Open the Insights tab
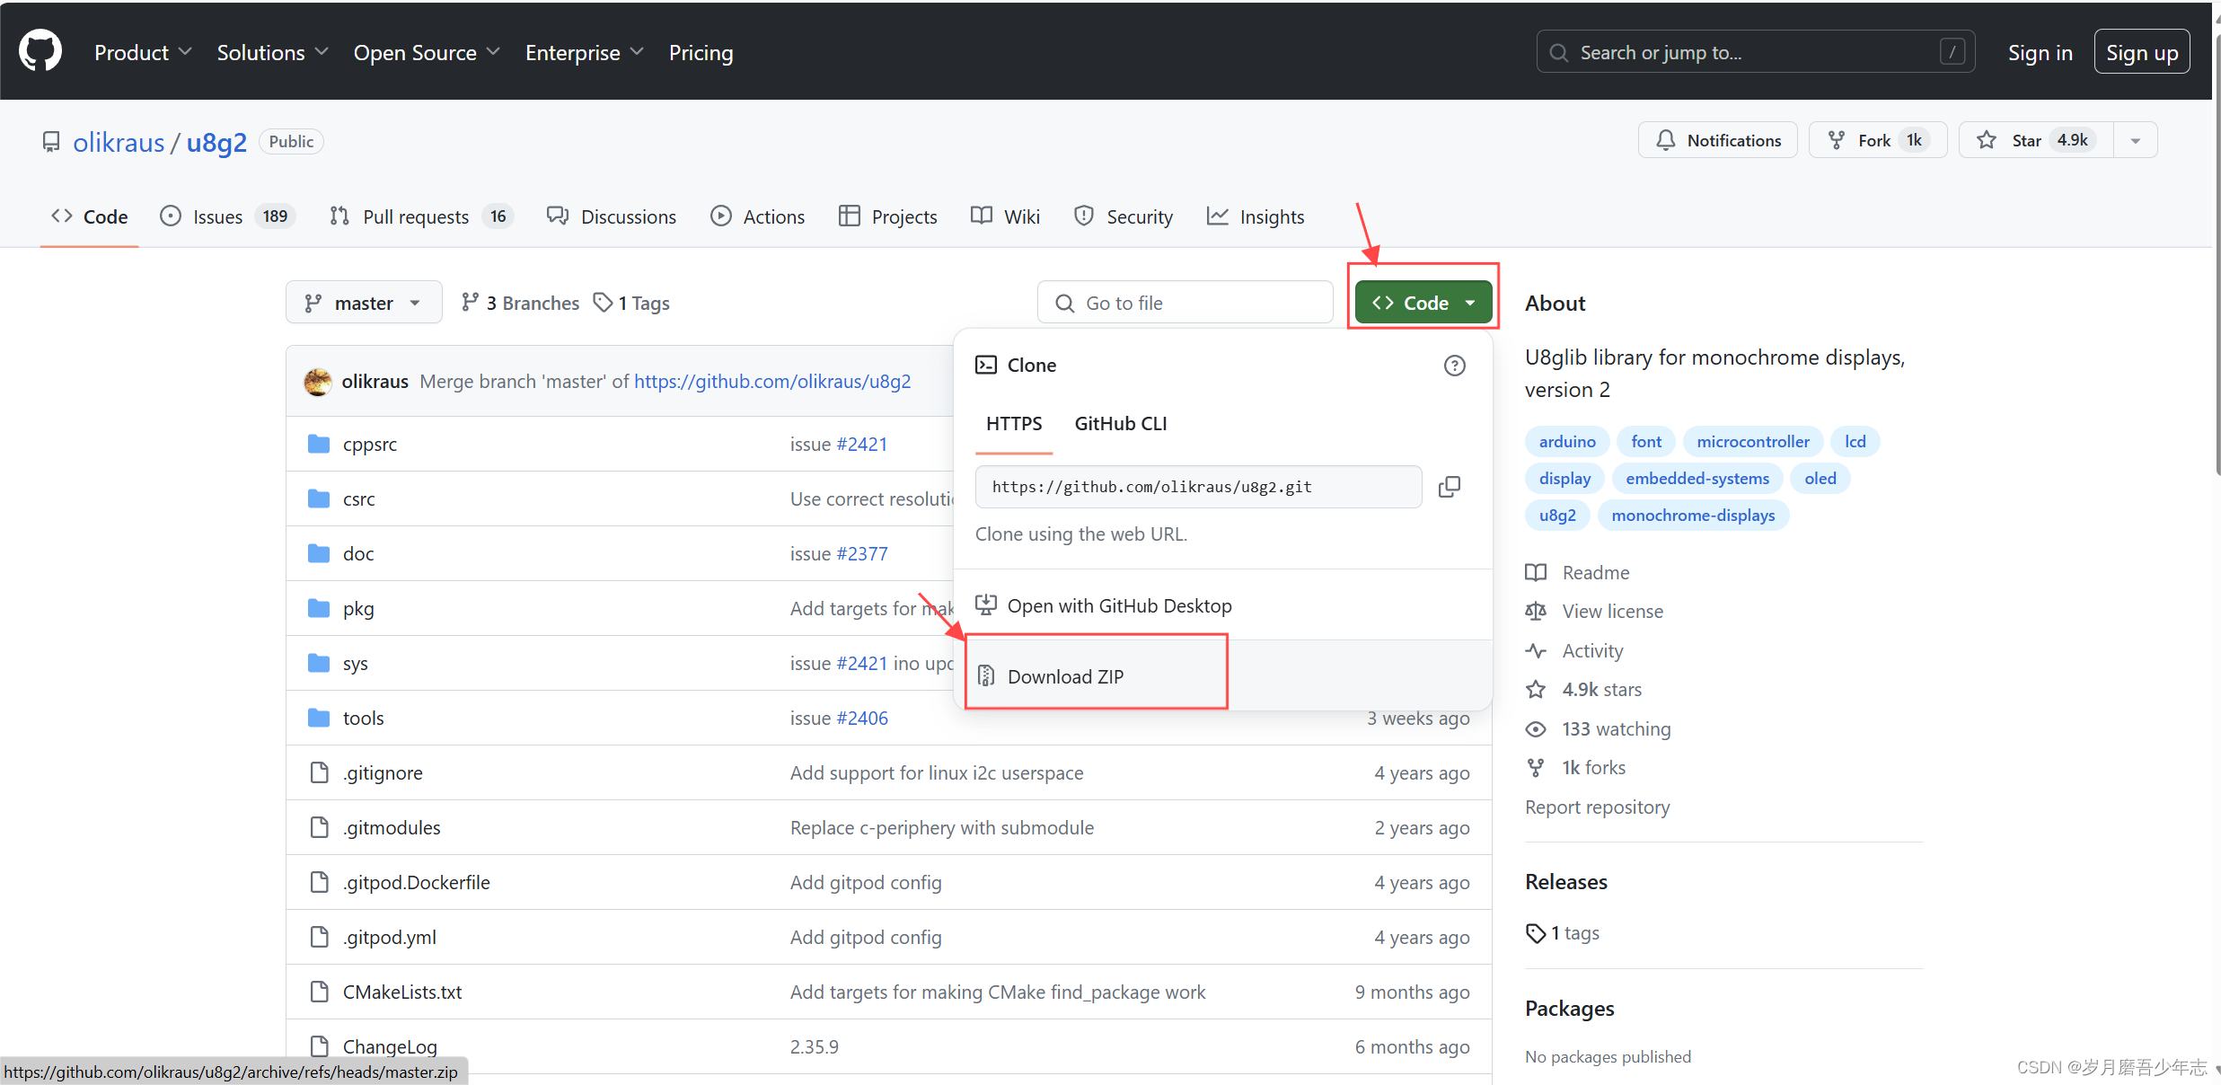Image resolution: width=2221 pixels, height=1085 pixels. click(x=1255, y=216)
